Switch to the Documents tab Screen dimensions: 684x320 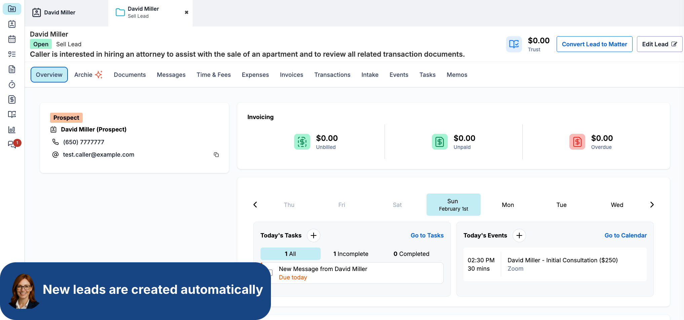[x=130, y=75]
